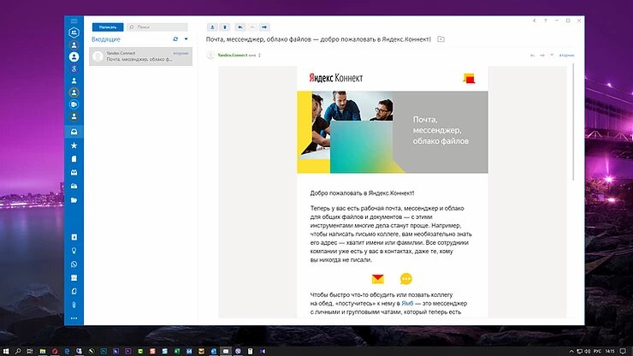Open the Action Center notifications icon
Image resolution: width=633 pixels, height=356 pixels.
click(623, 351)
